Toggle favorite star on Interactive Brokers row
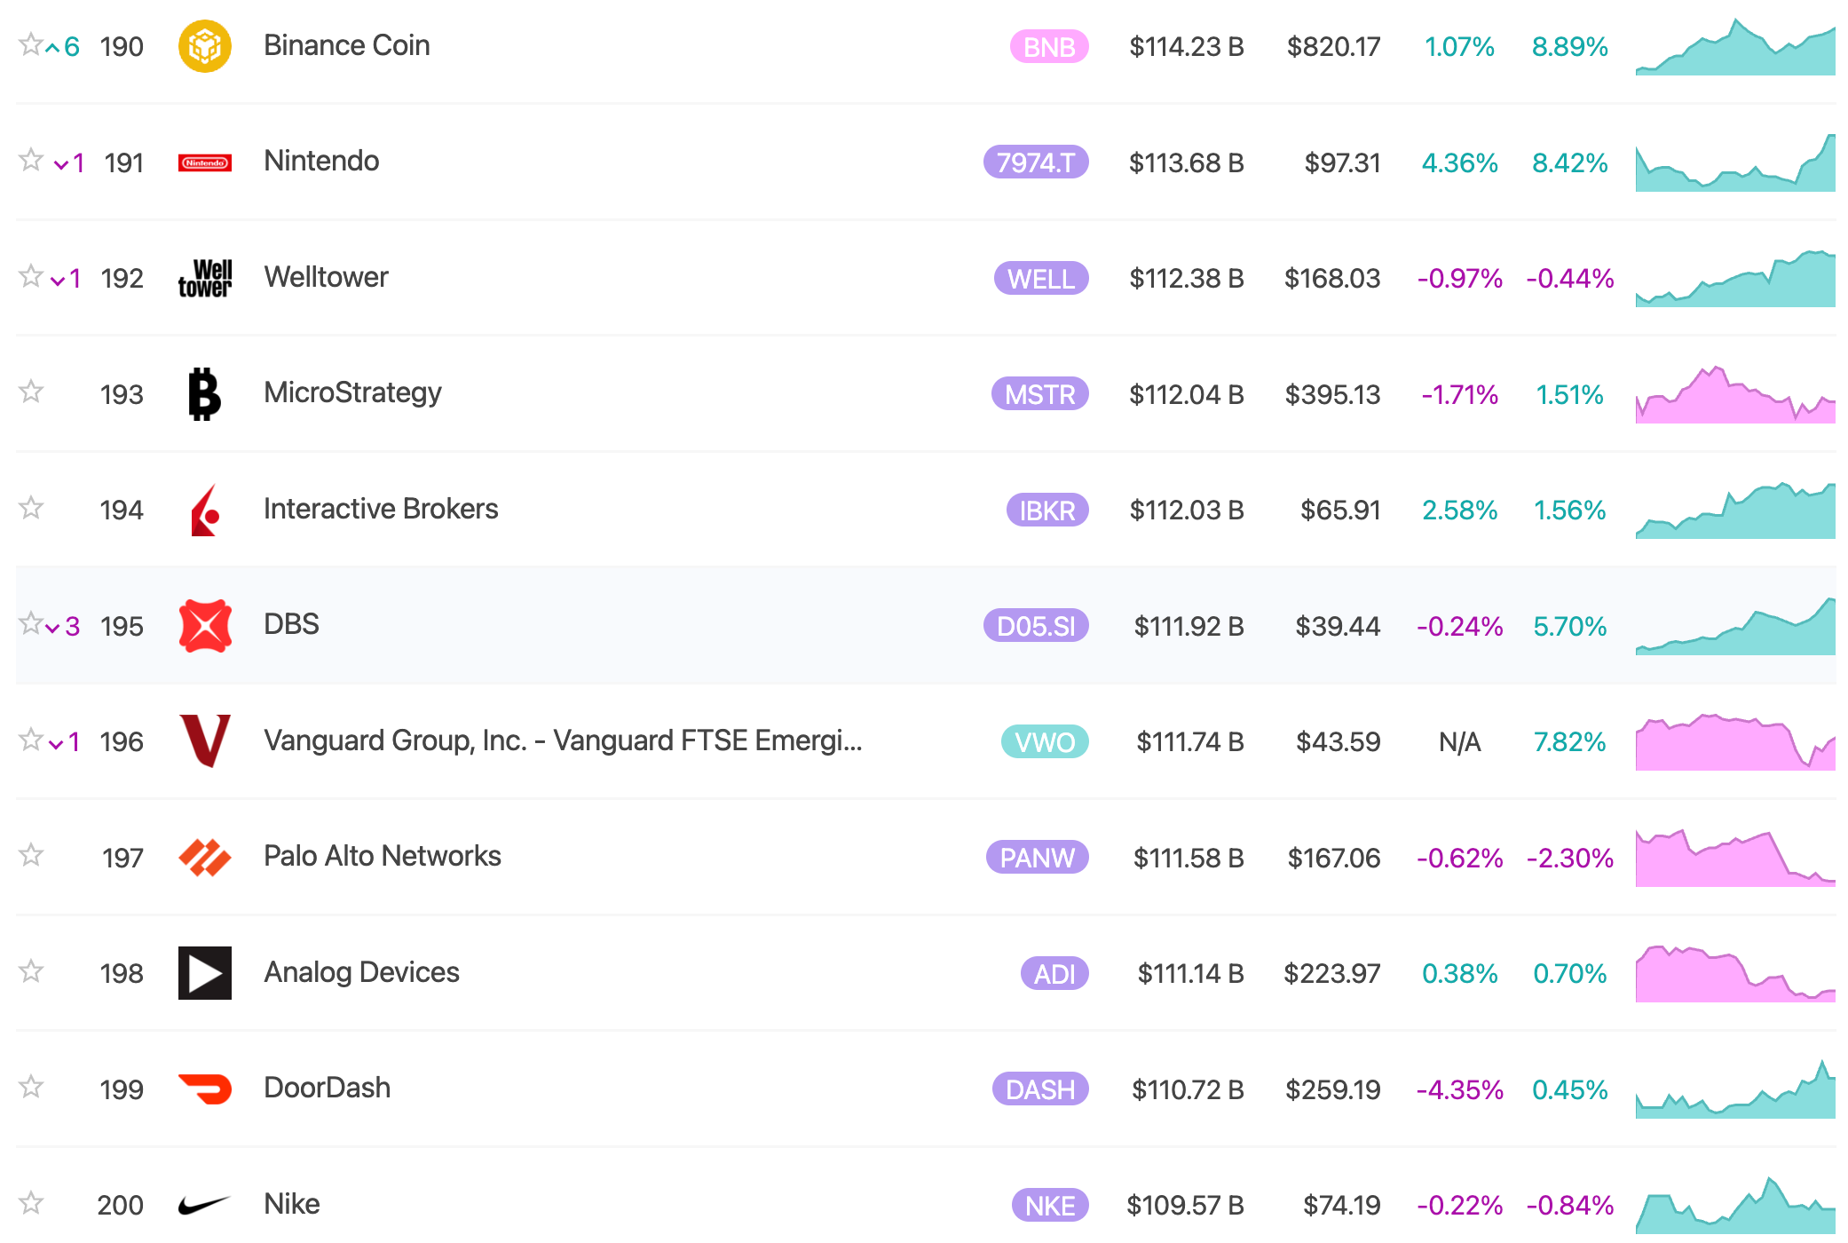This screenshot has width=1848, height=1243. tap(31, 508)
